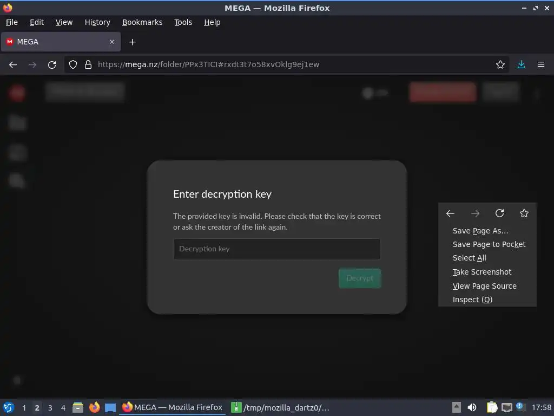554x416 pixels.
Task: Choose Select All in context menu
Action: point(487,258)
